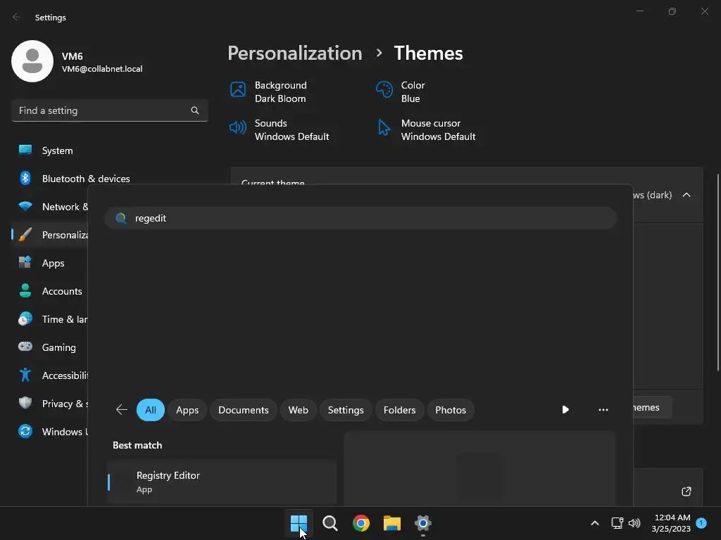This screenshot has height=540, width=721.
Task: Show hidden system tray icons
Action: pos(594,523)
